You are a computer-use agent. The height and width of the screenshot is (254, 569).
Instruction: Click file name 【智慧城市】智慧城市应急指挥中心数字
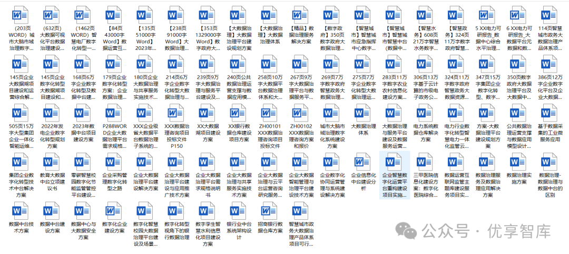point(362,38)
